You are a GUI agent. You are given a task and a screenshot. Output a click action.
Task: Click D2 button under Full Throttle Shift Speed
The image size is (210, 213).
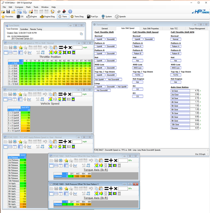[x=138, y=89]
